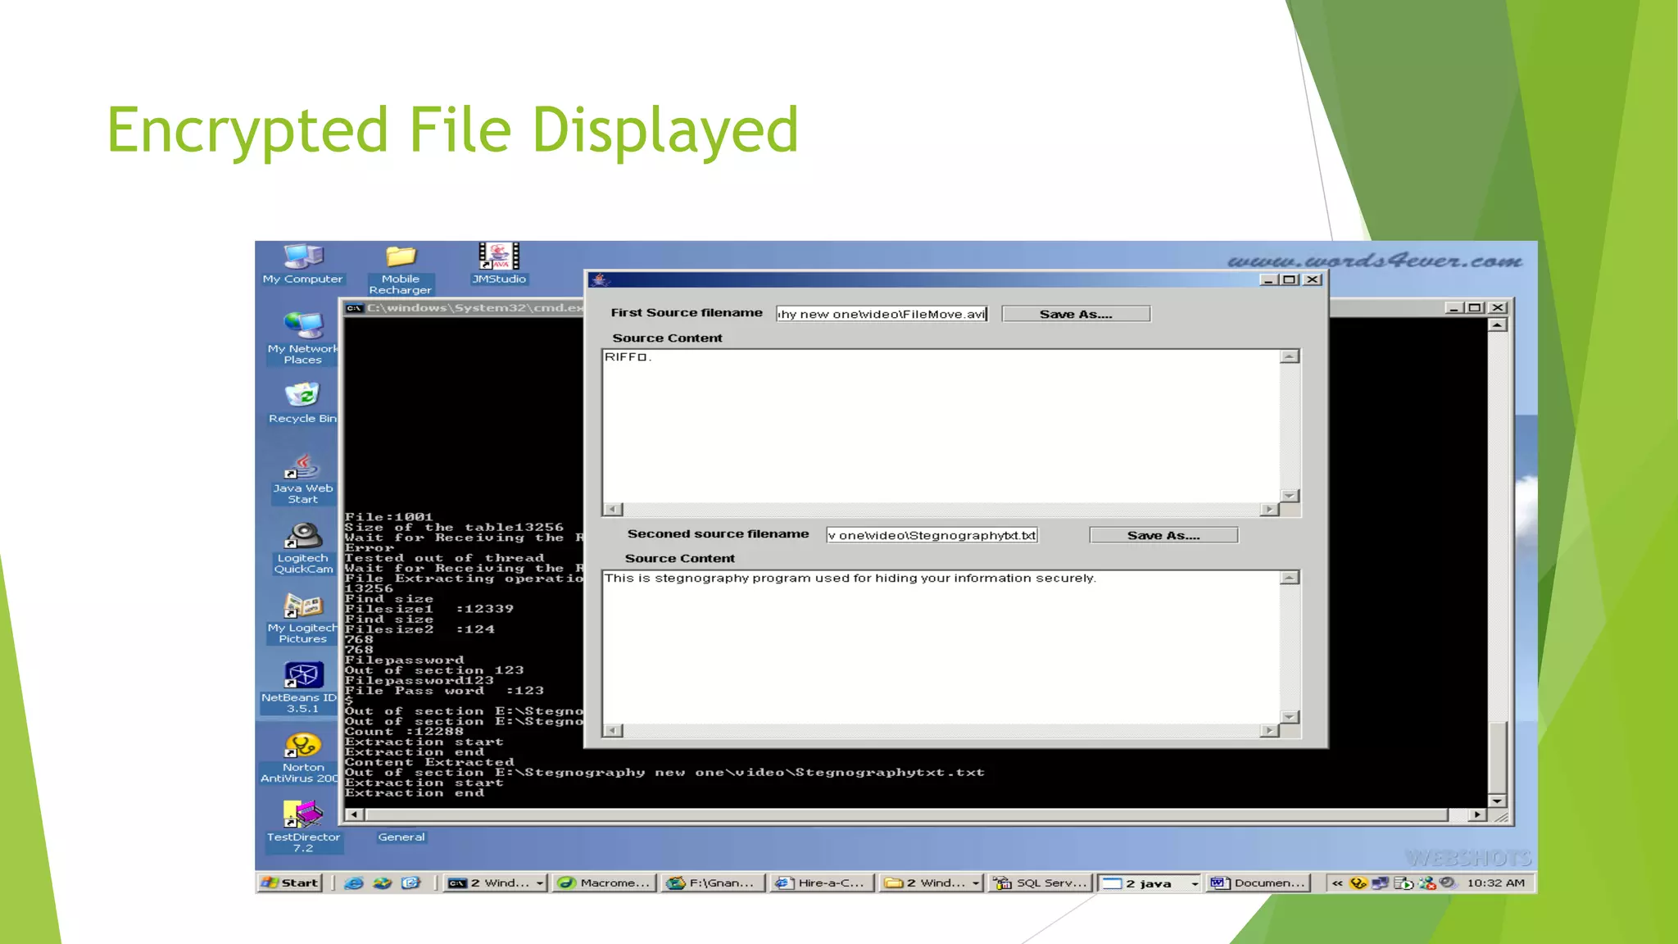Close the cmd.exe window

1498,307
